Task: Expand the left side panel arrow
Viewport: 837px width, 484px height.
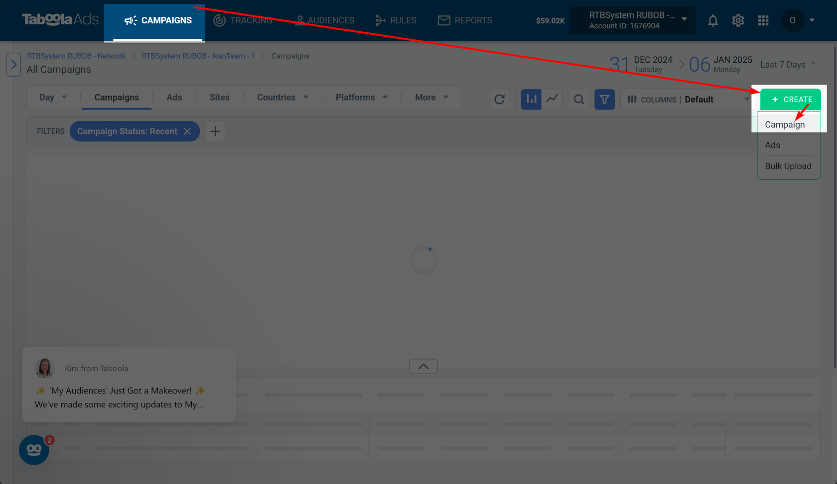Action: (x=13, y=65)
